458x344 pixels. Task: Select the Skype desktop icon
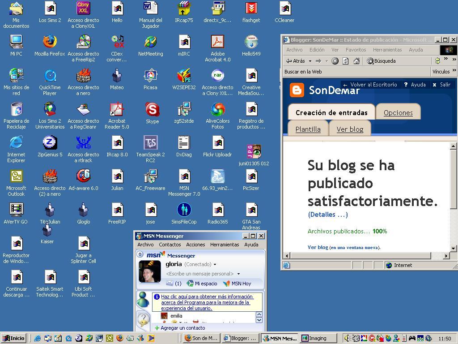pyautogui.click(x=152, y=113)
